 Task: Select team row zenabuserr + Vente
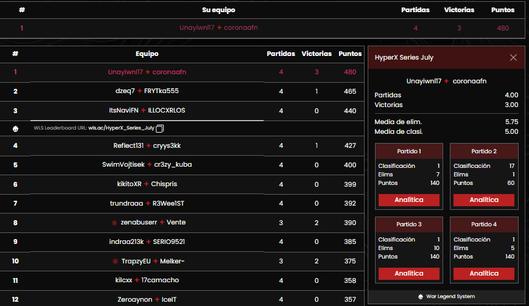tap(182, 223)
